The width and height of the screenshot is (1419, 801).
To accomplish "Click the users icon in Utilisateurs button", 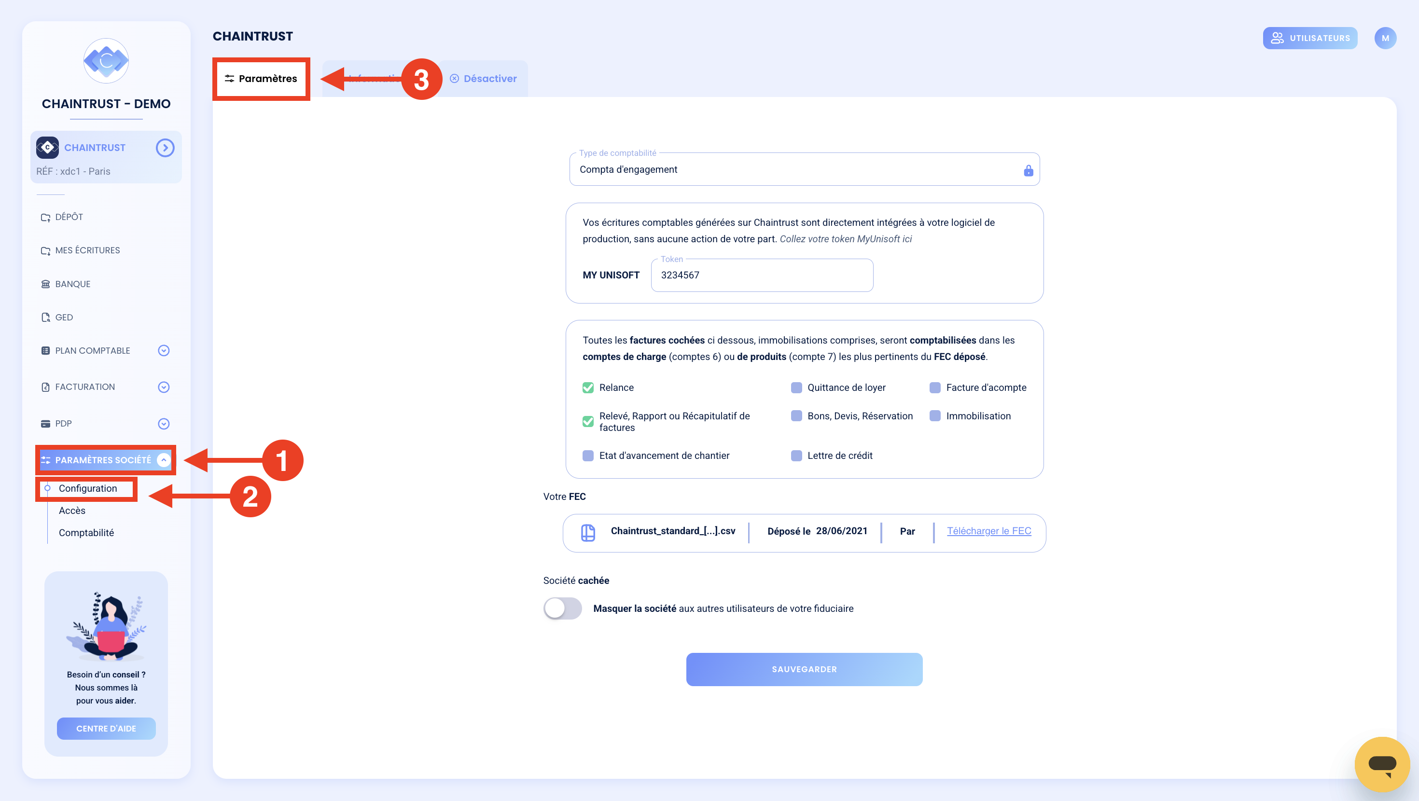I will 1277,38.
